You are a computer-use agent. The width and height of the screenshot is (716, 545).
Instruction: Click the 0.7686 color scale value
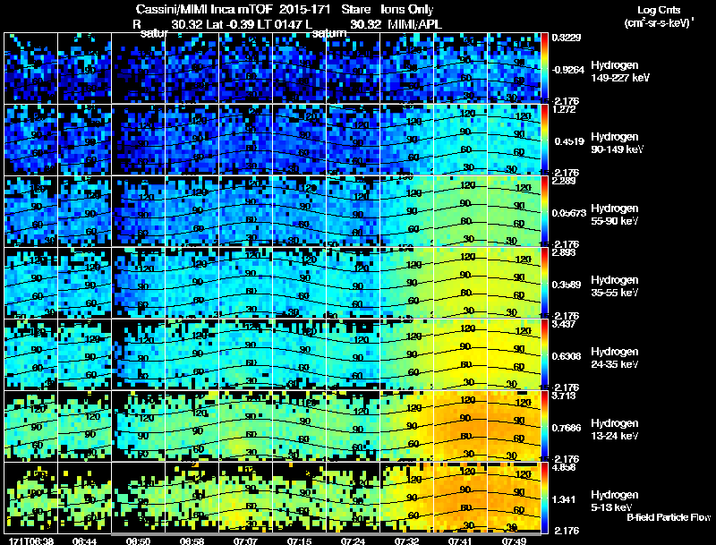point(567,428)
